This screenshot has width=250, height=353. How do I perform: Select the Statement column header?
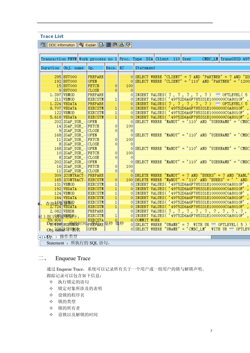(x=192, y=68)
